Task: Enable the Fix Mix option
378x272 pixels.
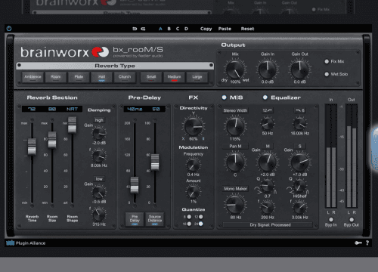Action: pyautogui.click(x=327, y=61)
